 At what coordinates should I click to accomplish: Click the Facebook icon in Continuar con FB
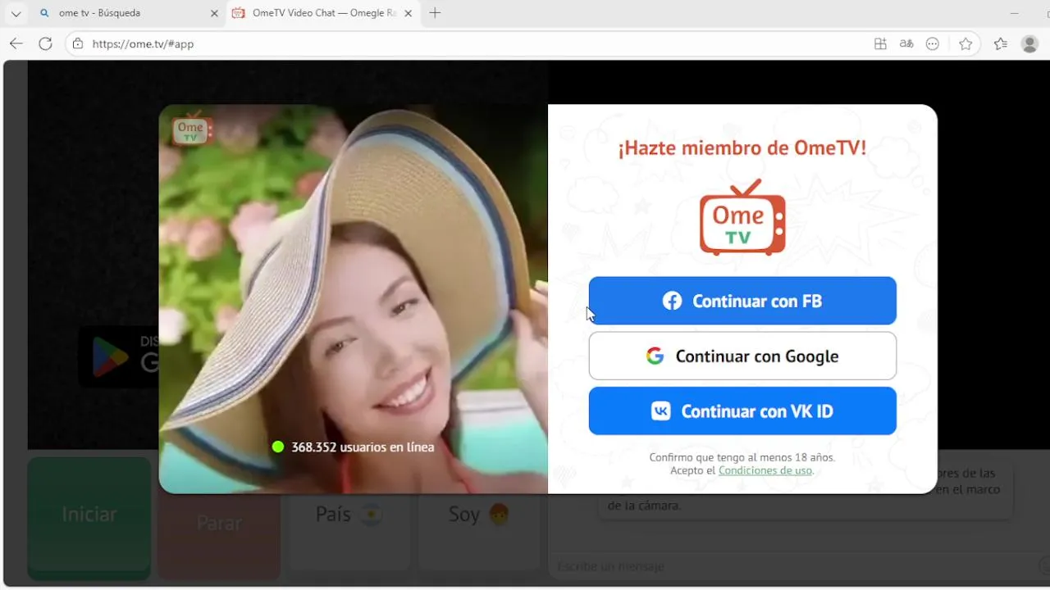click(x=672, y=301)
